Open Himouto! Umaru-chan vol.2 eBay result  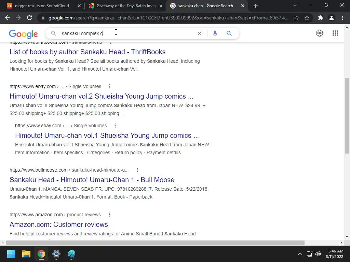[x=101, y=96]
